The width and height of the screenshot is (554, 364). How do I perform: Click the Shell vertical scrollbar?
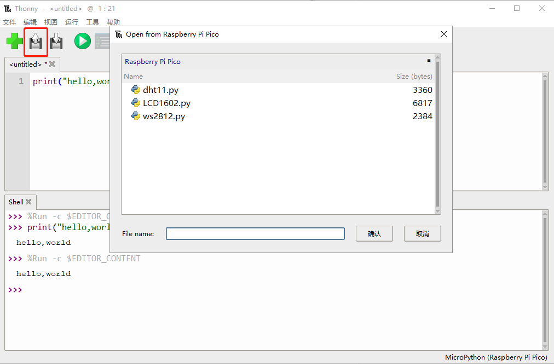click(545, 280)
